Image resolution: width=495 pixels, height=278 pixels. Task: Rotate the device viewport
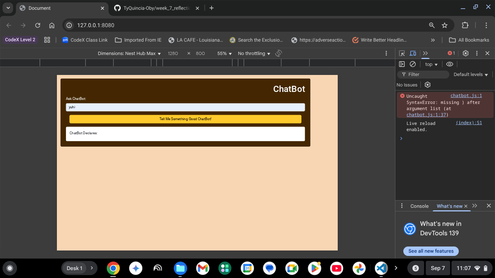pos(279,54)
